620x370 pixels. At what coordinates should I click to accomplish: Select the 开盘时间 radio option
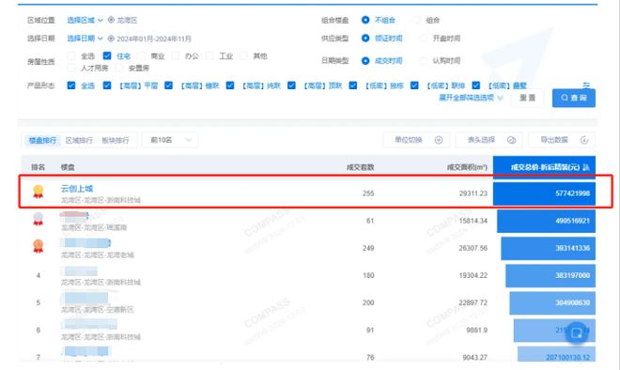424,39
